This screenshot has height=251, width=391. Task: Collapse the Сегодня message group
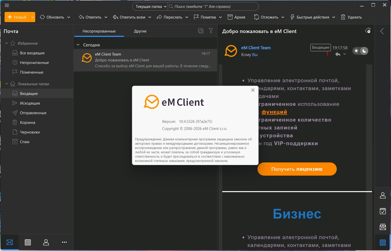pyautogui.click(x=78, y=45)
